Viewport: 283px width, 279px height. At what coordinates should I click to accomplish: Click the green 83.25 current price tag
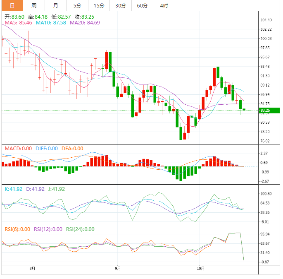269,110
